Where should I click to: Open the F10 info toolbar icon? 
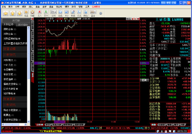[x=66, y=13]
